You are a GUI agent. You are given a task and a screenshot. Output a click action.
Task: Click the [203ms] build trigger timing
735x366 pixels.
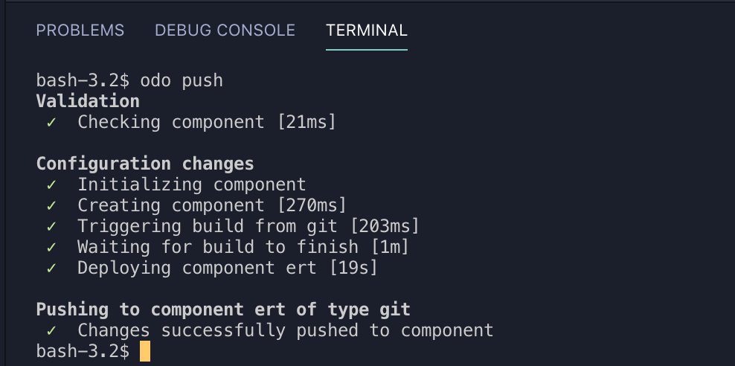tap(385, 226)
